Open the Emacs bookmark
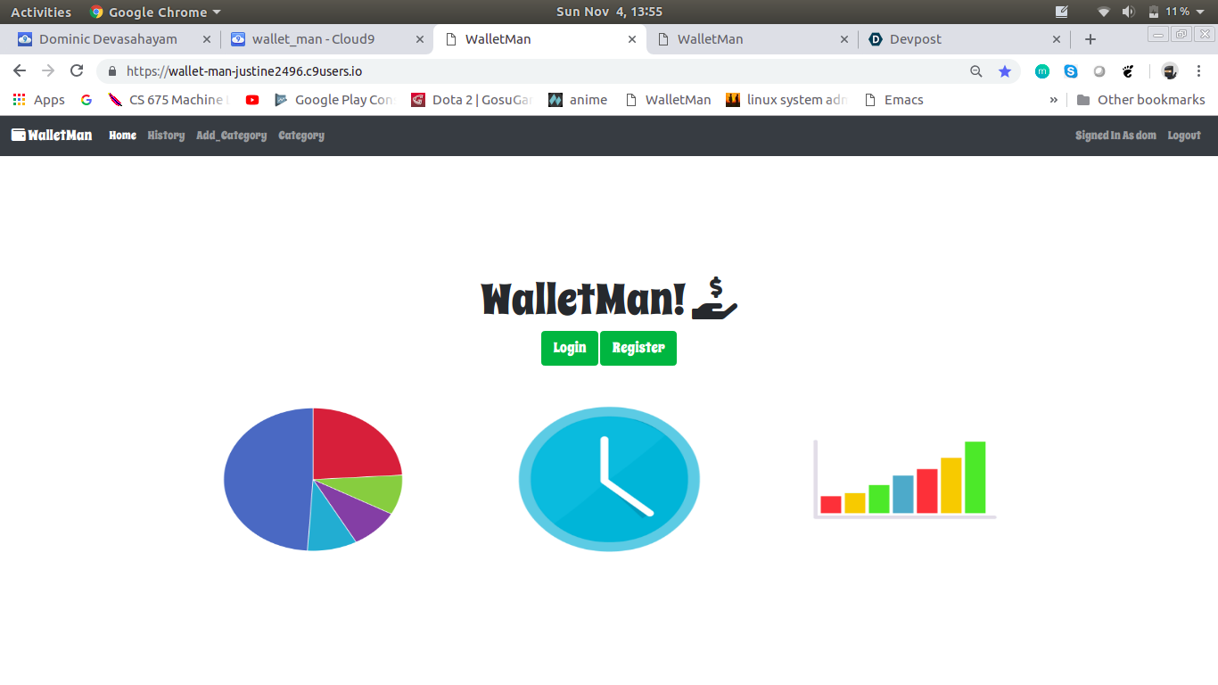Screen dimensions: 1218x685 [x=894, y=100]
